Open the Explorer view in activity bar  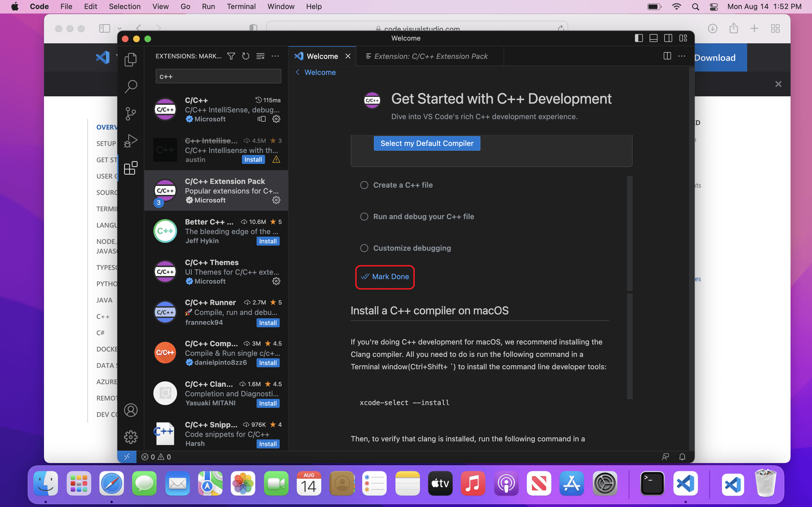pyautogui.click(x=131, y=60)
